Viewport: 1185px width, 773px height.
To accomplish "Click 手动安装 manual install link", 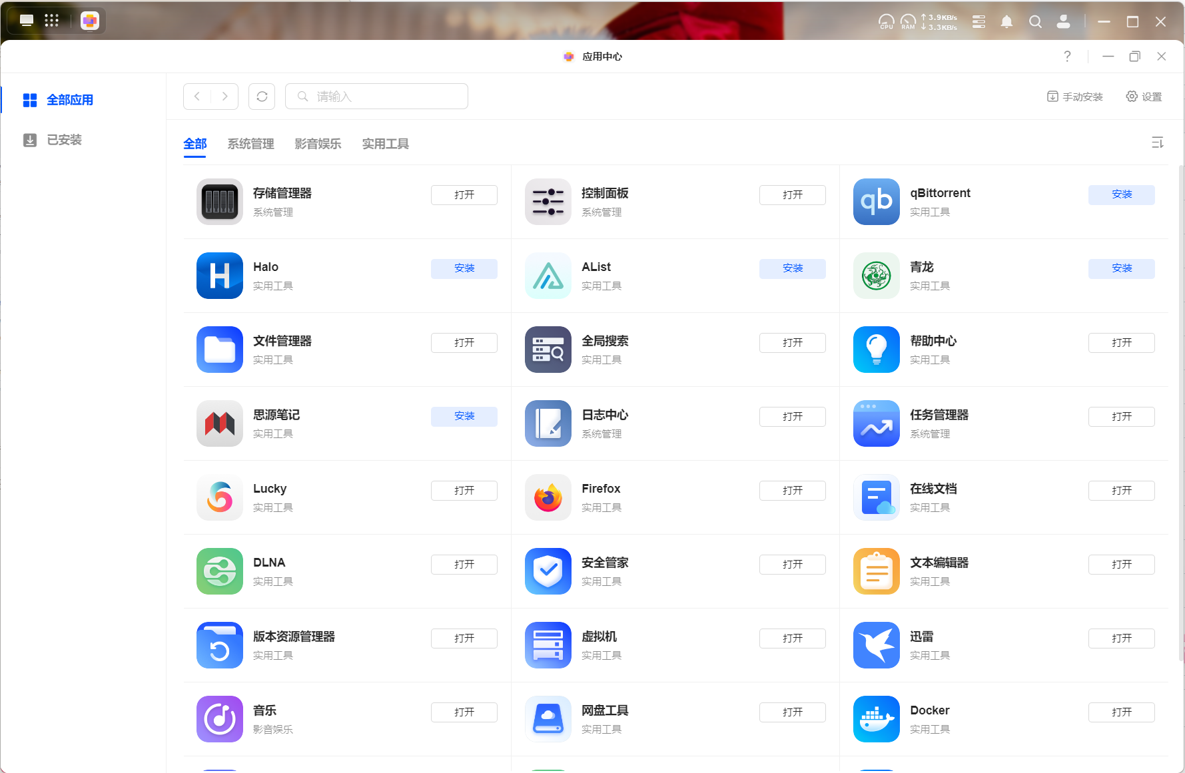I will [x=1075, y=97].
